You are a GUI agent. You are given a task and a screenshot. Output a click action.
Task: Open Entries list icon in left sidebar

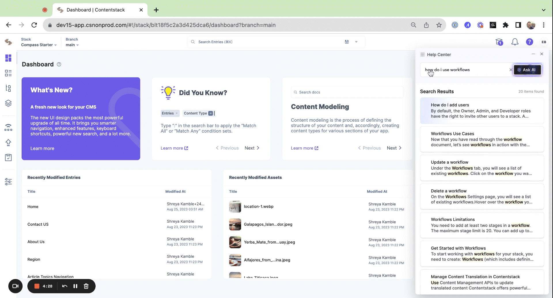click(8, 73)
